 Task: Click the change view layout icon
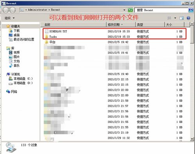169,18
